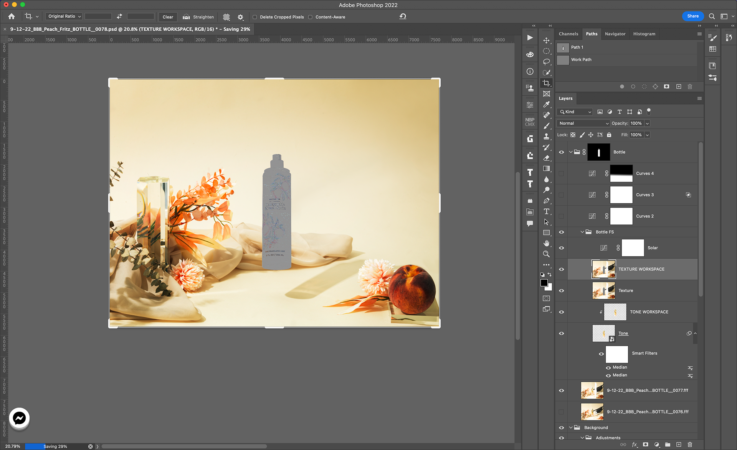This screenshot has width=737, height=450.
Task: Enable Delete Cropped Pixels checkbox
Action: 254,17
